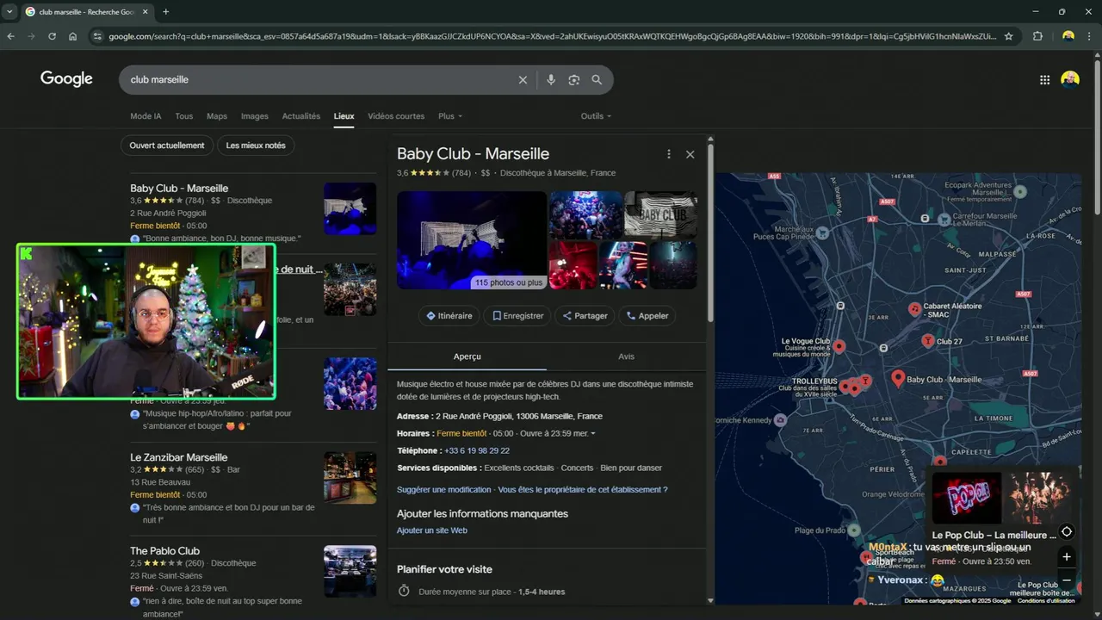Image resolution: width=1102 pixels, height=620 pixels.
Task: Open Le Pop Club map card
Action: (x=1005, y=519)
